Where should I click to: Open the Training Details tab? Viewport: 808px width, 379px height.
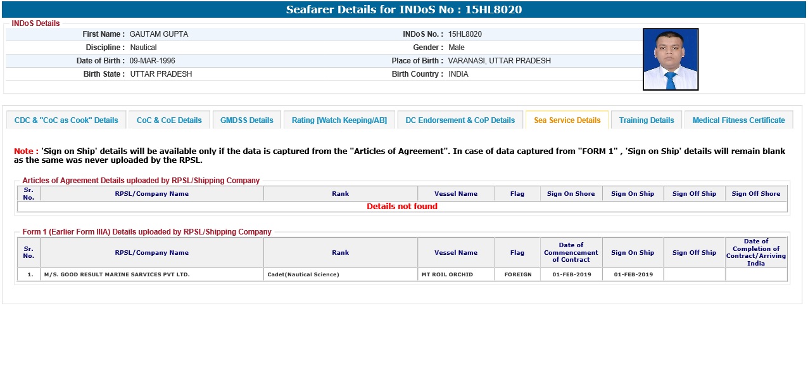647,120
